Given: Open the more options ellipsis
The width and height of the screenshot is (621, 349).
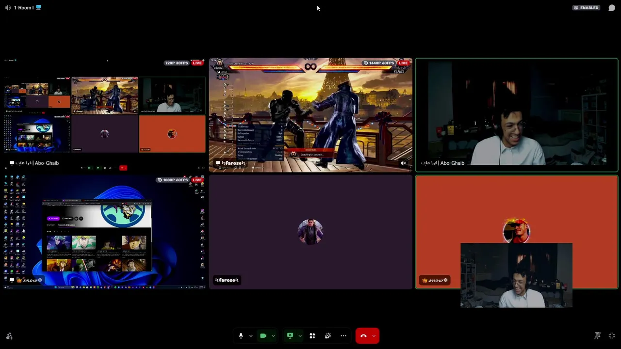Looking at the screenshot, I should [343, 336].
